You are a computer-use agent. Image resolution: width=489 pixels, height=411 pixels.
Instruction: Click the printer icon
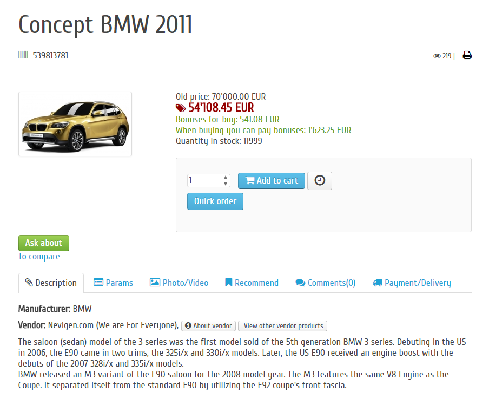pos(467,55)
